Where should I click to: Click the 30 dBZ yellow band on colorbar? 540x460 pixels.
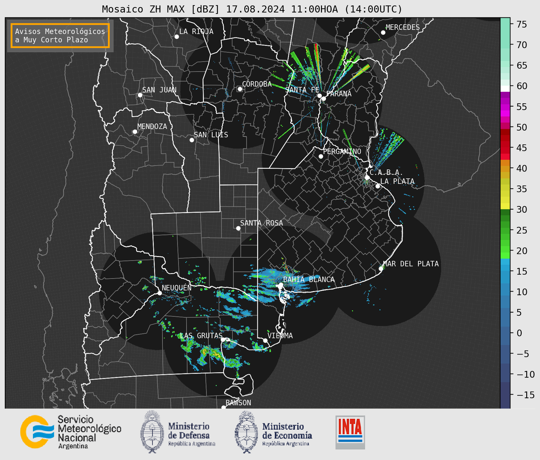(505, 206)
